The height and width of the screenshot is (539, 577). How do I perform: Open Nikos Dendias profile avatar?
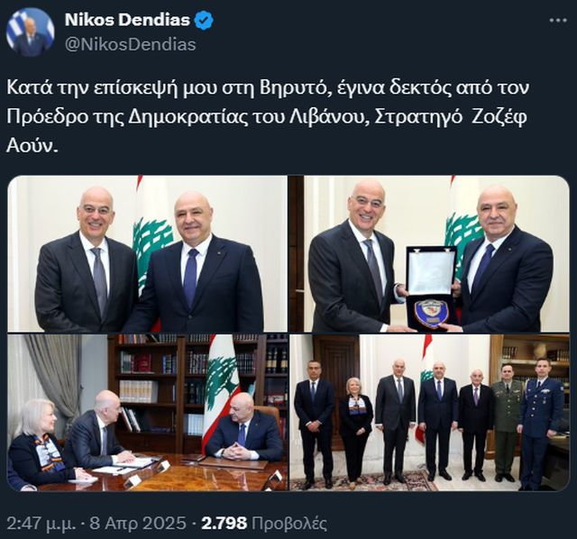(30, 32)
